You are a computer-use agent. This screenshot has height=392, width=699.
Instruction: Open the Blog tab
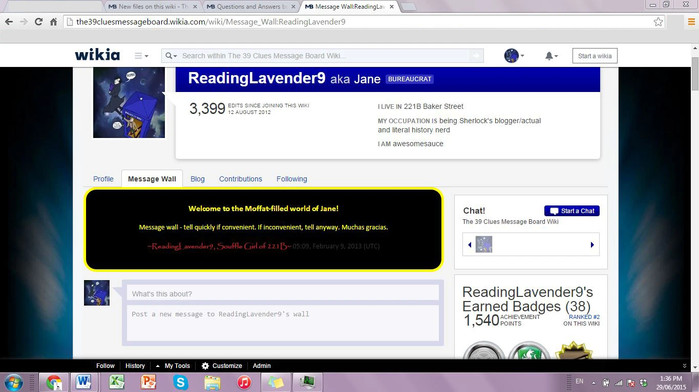pyautogui.click(x=197, y=179)
